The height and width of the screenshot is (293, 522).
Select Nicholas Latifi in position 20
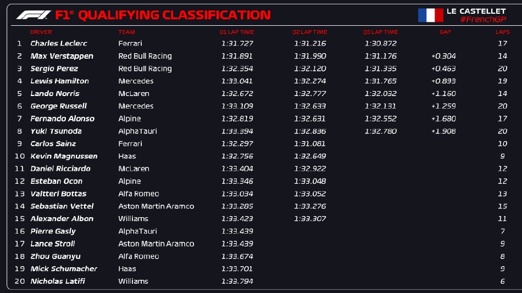[58, 281]
